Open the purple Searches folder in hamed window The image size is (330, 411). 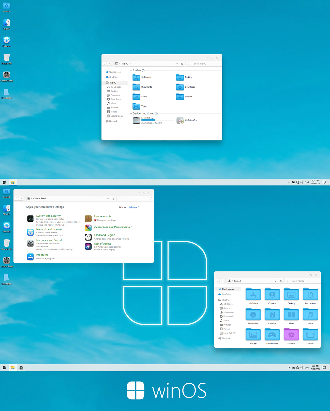[291, 335]
